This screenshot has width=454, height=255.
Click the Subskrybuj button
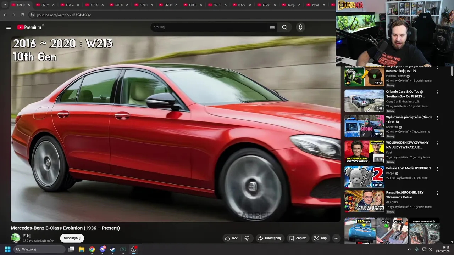[72, 238]
